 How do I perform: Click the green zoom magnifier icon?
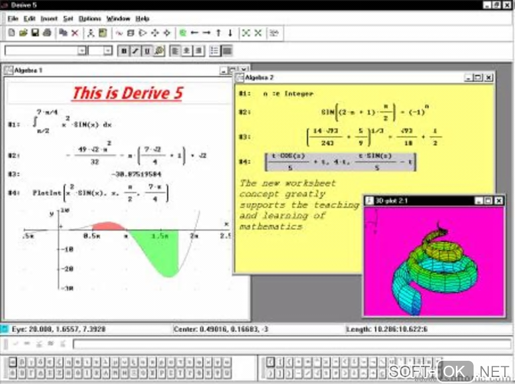tap(183, 33)
